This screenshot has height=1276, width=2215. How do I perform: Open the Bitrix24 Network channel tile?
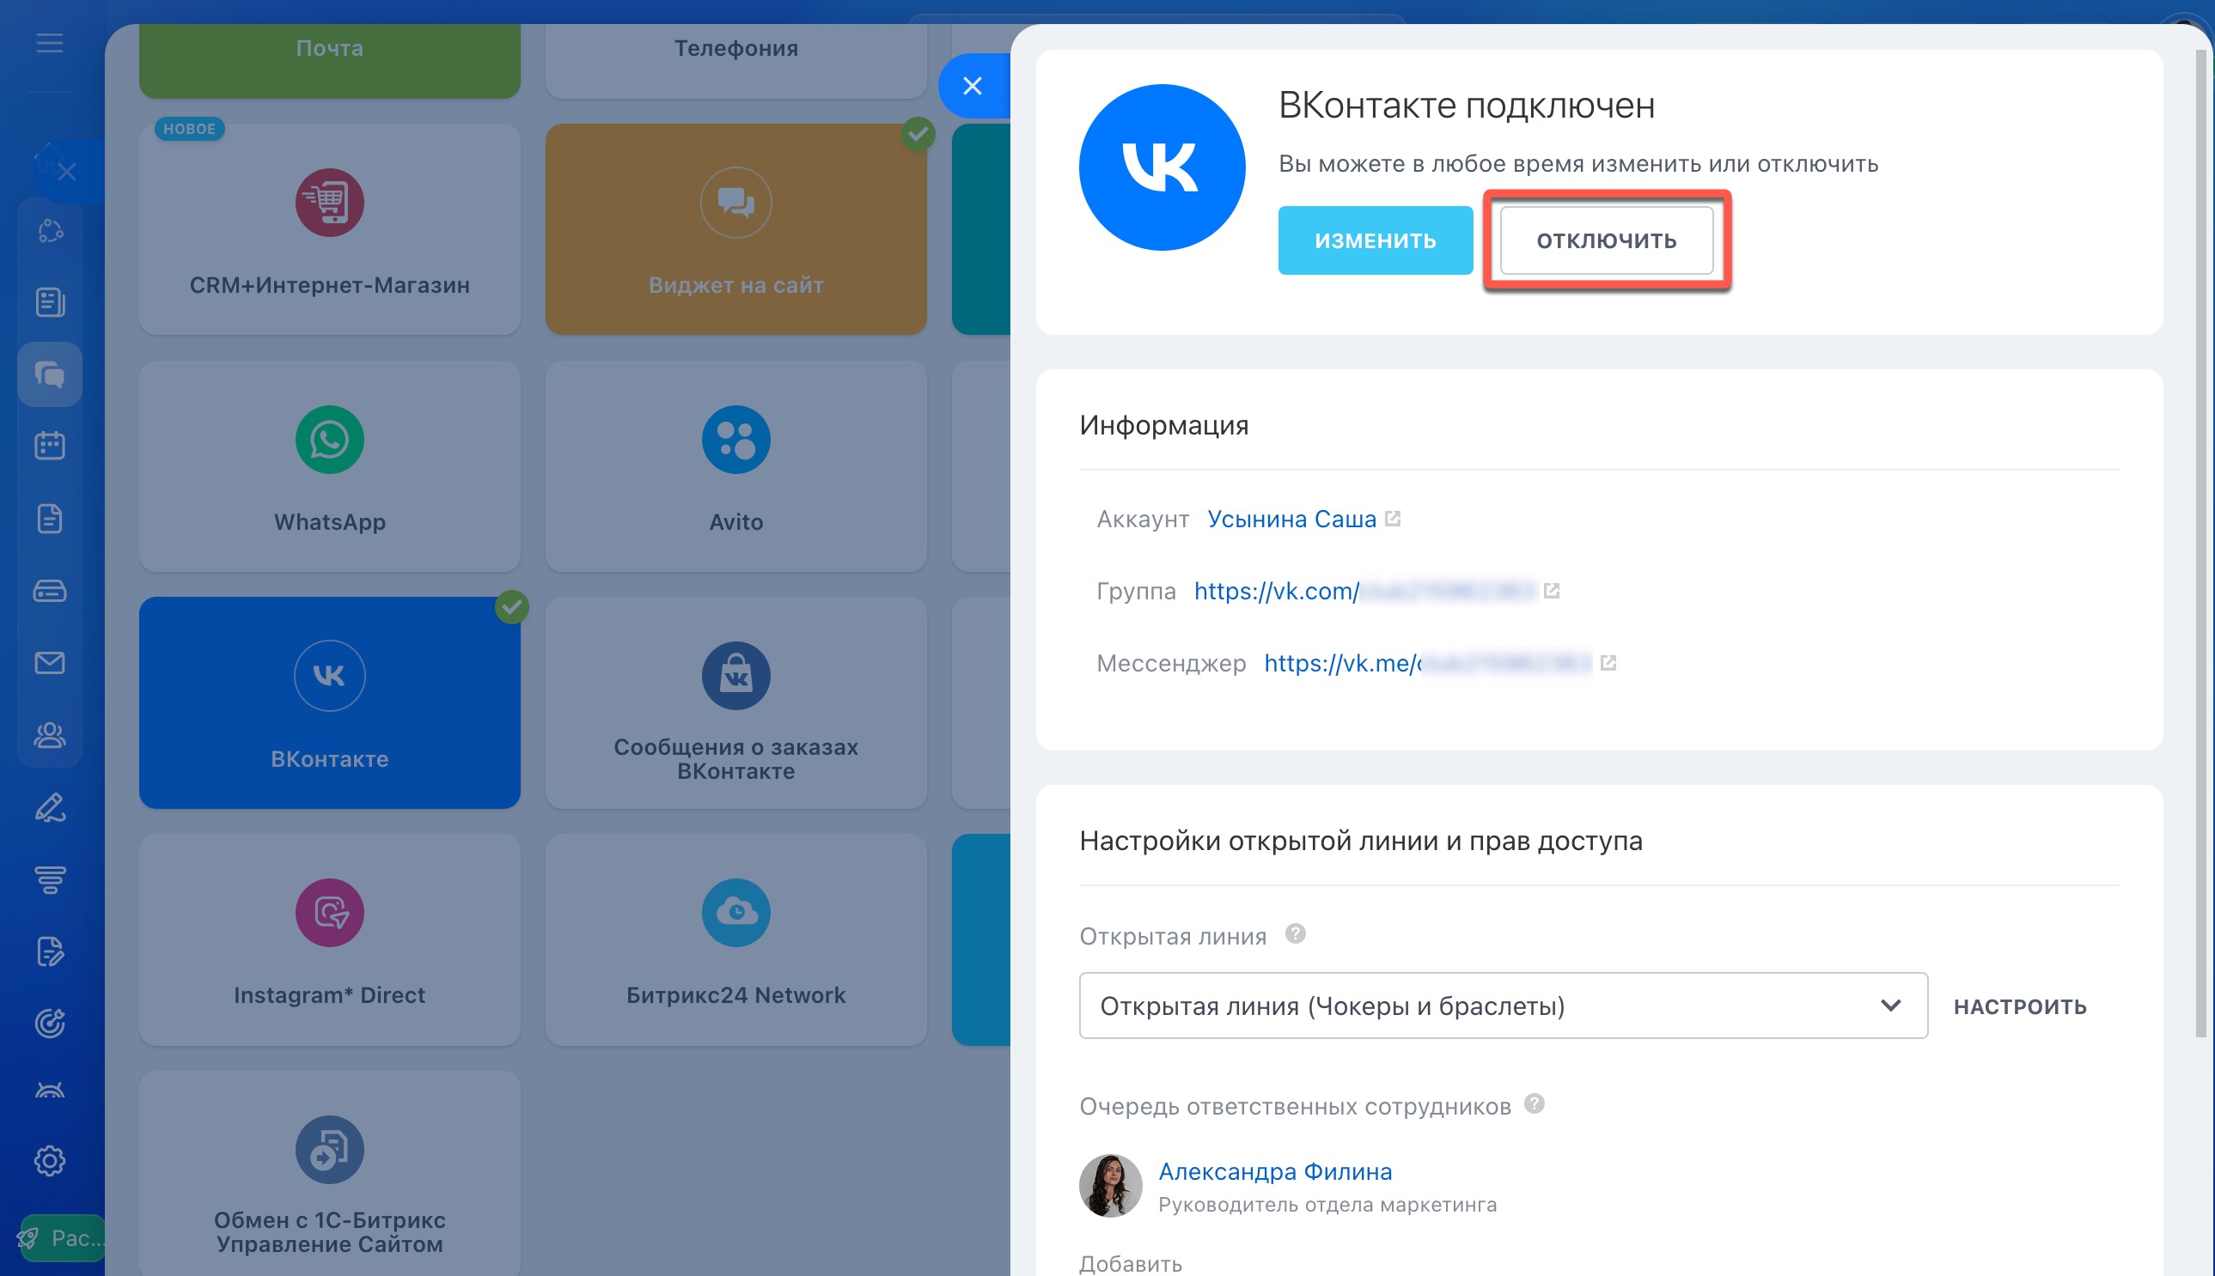coord(735,939)
